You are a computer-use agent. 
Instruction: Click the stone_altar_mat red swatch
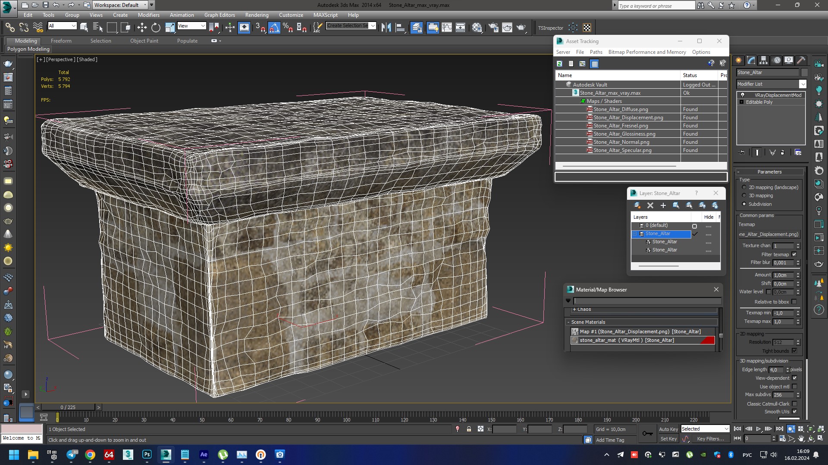707,340
